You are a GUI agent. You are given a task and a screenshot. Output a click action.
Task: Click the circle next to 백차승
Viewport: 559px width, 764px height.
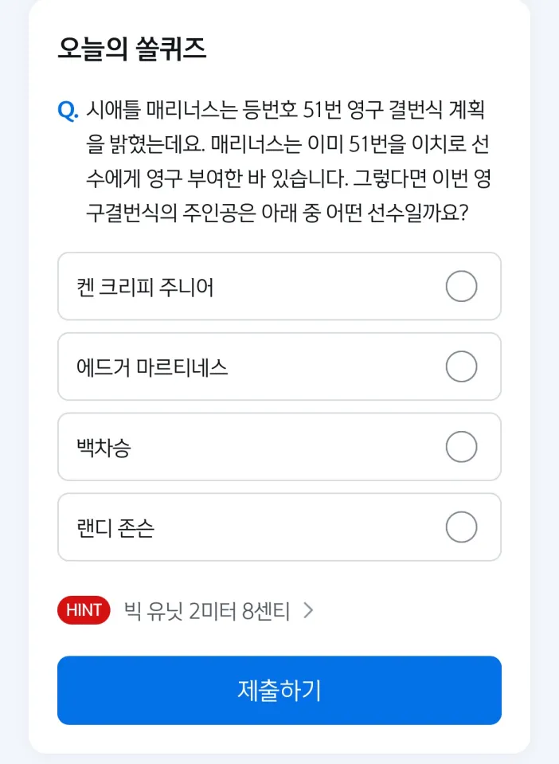point(462,447)
